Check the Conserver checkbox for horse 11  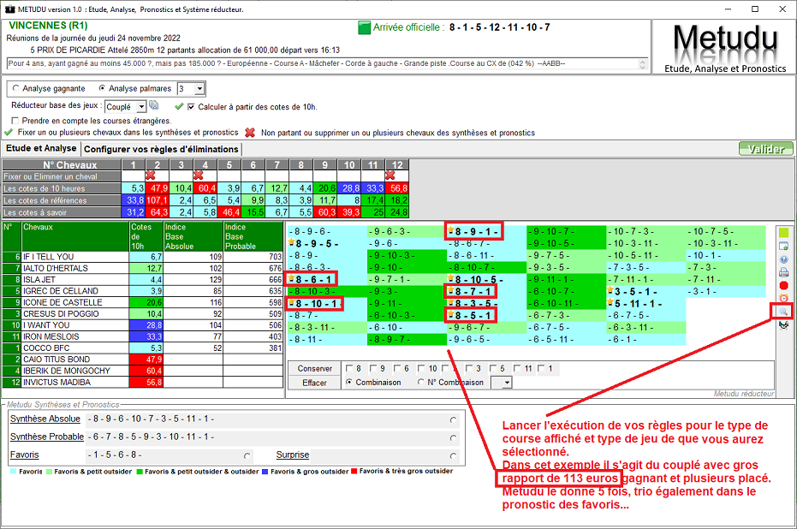(517, 368)
